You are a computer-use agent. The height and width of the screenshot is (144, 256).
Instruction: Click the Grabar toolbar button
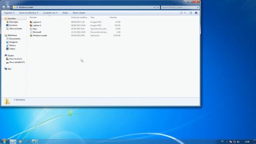point(65,13)
